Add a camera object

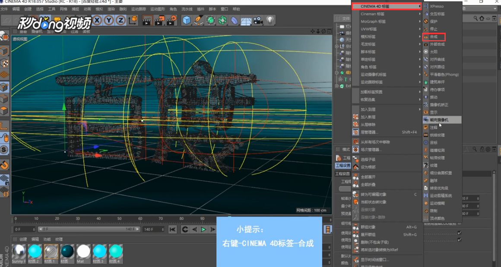point(258,20)
